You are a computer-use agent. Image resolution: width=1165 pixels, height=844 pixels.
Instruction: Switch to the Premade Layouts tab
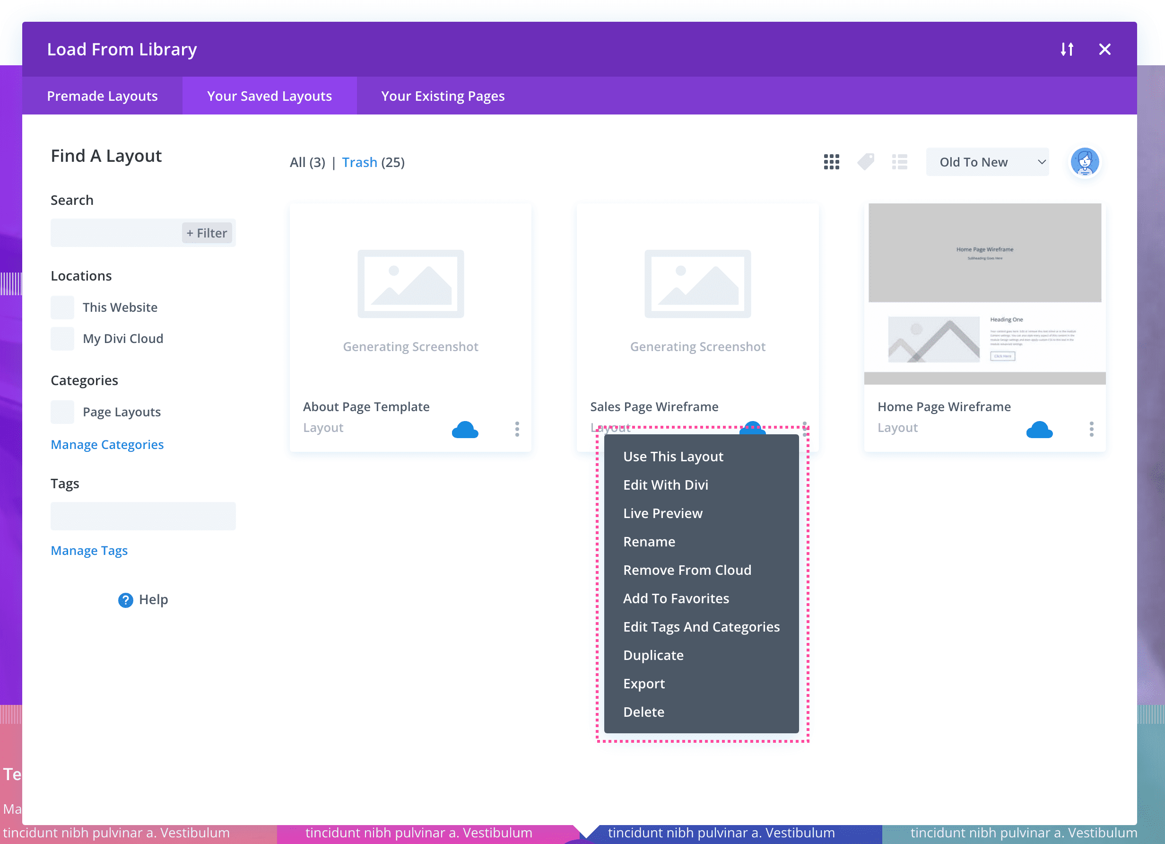click(102, 96)
